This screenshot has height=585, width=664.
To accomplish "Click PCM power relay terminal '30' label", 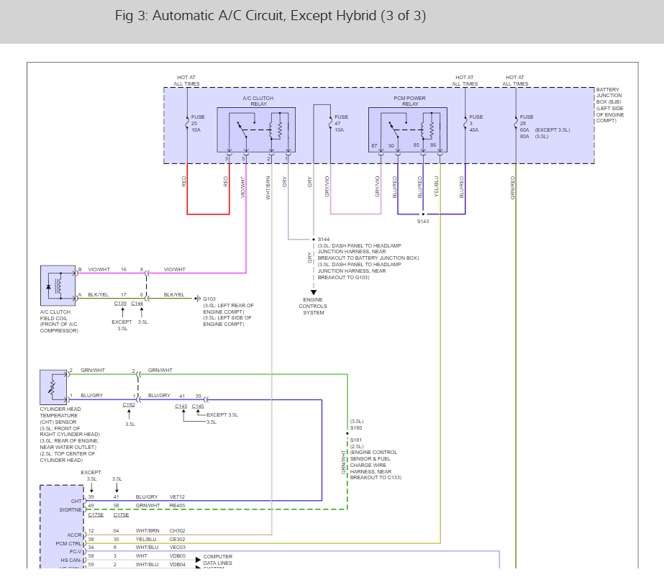I will click(x=391, y=145).
